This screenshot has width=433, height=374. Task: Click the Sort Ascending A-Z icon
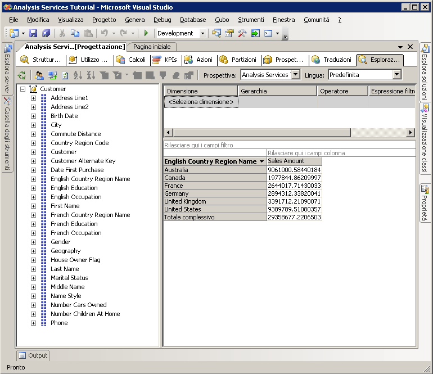click(78, 75)
